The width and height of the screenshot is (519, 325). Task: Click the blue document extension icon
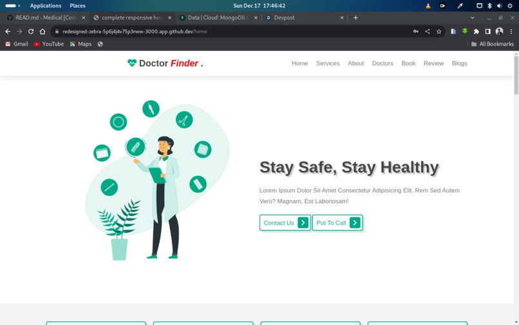click(453, 32)
